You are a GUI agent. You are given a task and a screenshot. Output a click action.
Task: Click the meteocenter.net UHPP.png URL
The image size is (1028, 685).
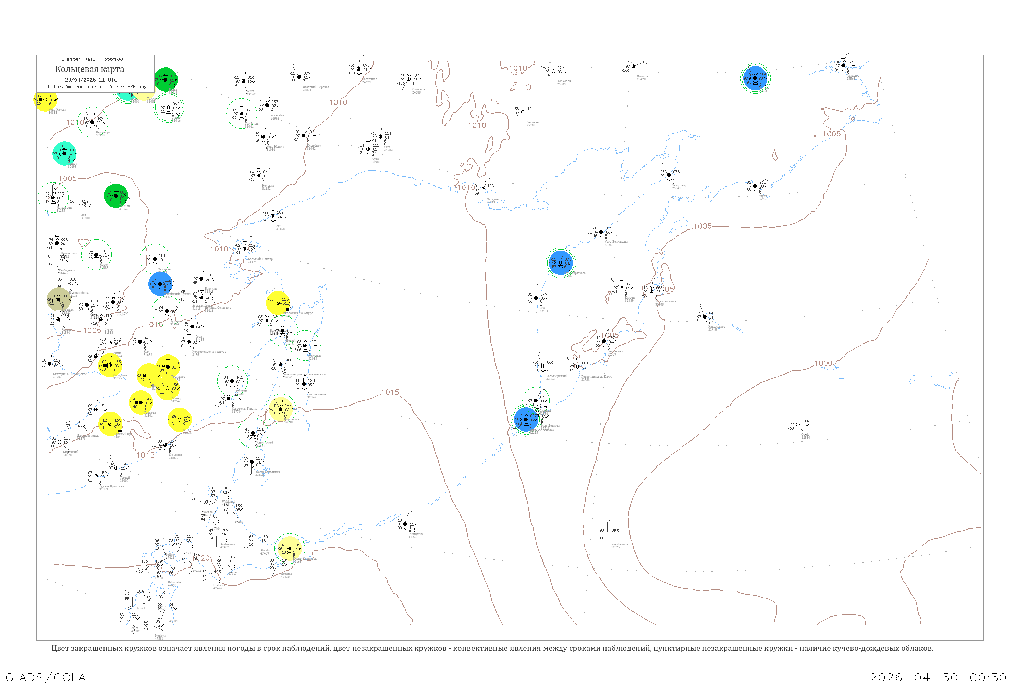97,87
